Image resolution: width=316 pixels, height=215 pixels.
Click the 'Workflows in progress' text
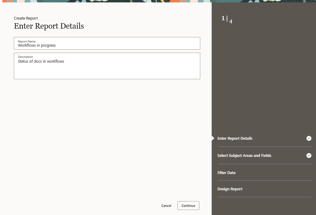click(37, 45)
